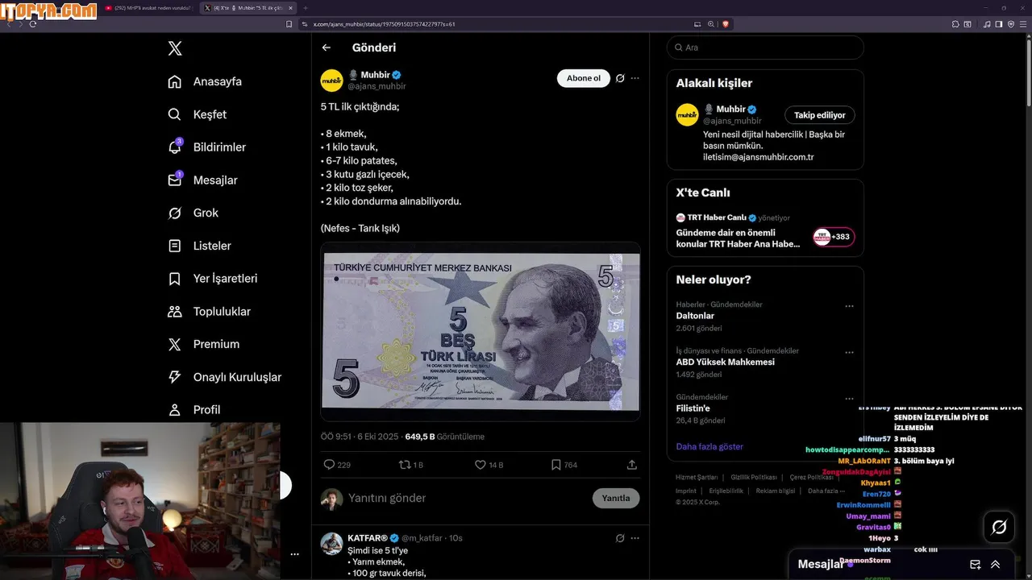Open more options on KATFAR's reply
Screen dimensions: 1032x580
(x=635, y=538)
